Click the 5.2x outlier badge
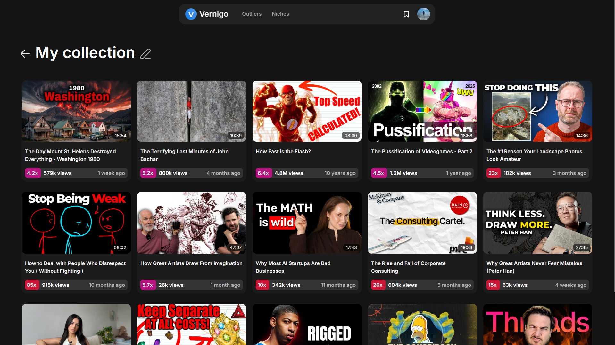The image size is (615, 345). pyautogui.click(x=148, y=173)
